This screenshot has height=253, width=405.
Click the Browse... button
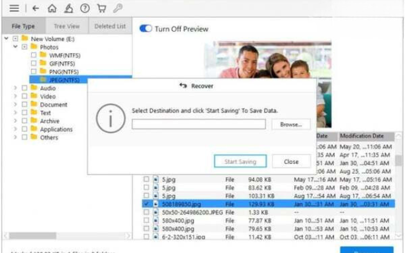click(291, 125)
